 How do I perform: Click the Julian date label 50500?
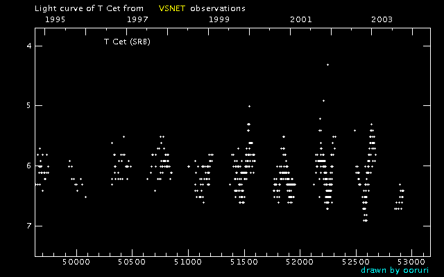(x=132, y=262)
